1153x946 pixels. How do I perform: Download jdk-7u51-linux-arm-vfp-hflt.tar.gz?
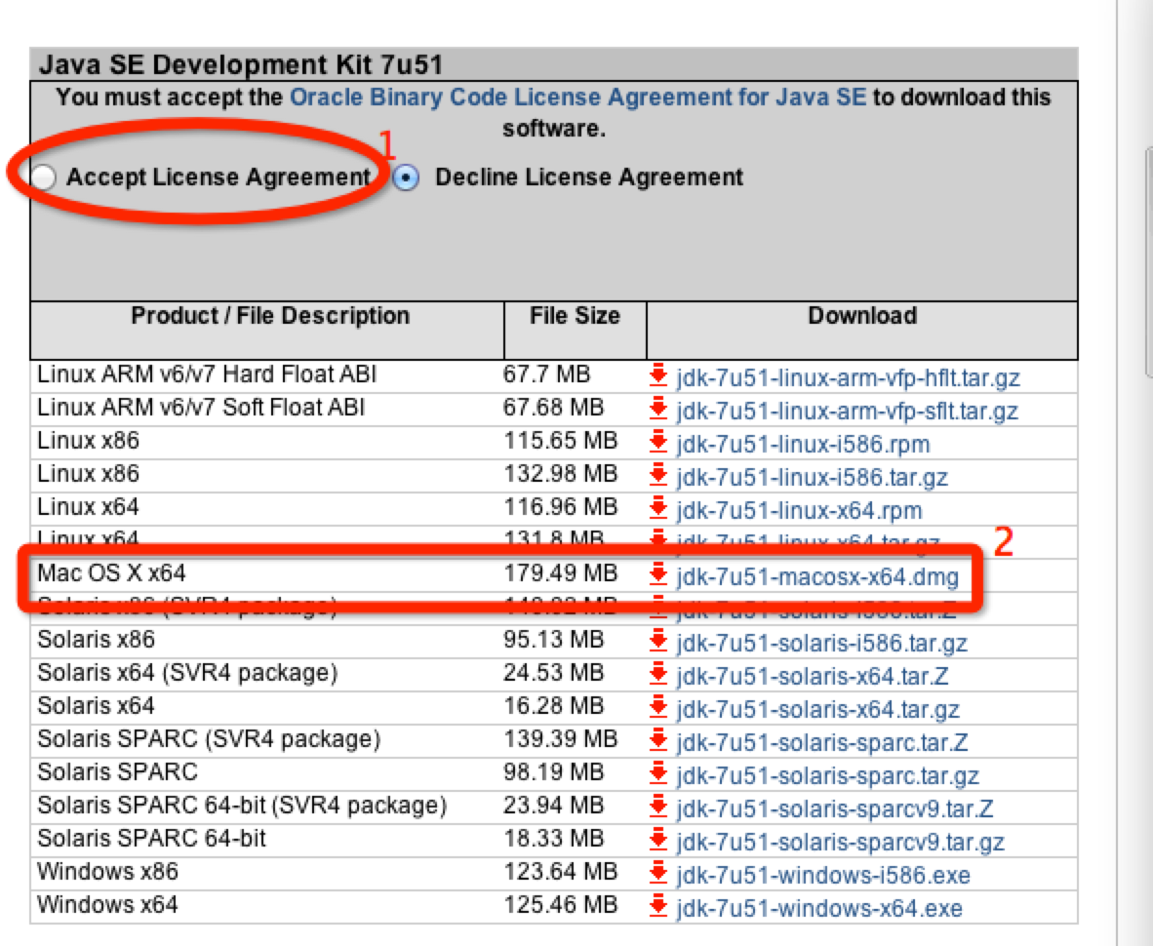pyautogui.click(x=848, y=377)
